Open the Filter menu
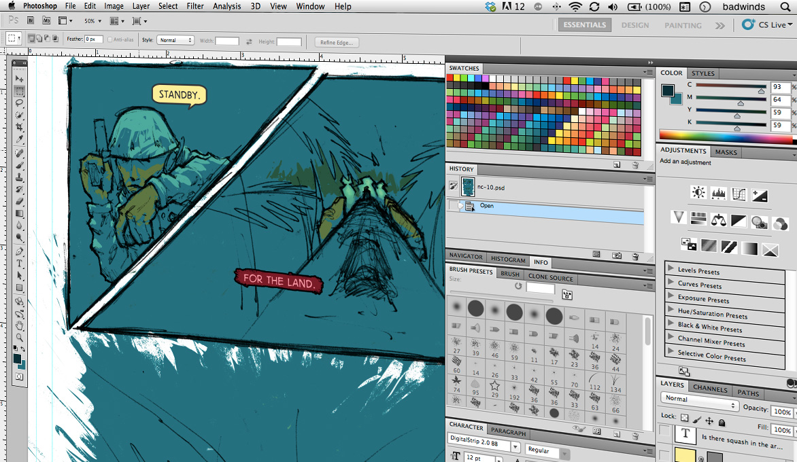 point(195,6)
